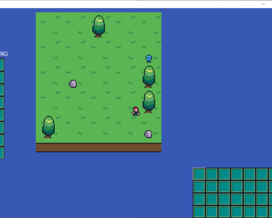Viewport: 272px width, 218px height.
Task: Select the second slot in the top inventory row
Action: tap(212, 174)
